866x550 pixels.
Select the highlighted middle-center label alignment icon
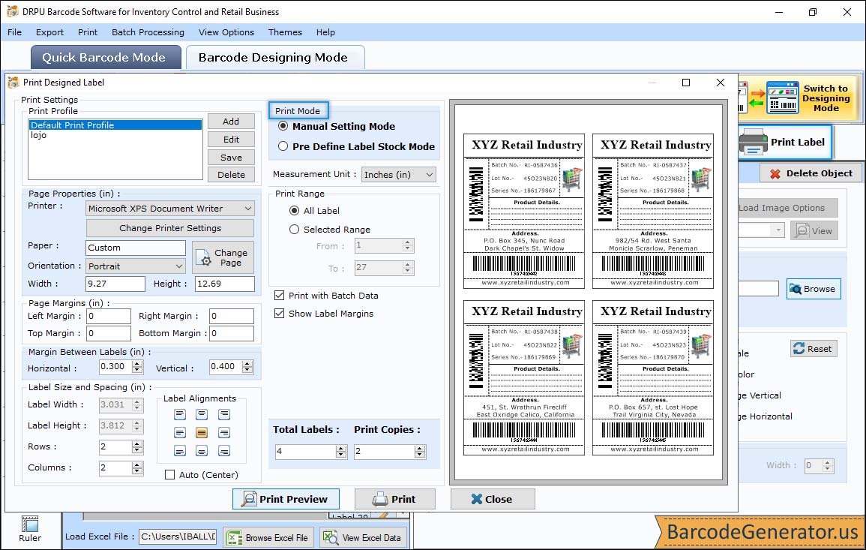[202, 432]
